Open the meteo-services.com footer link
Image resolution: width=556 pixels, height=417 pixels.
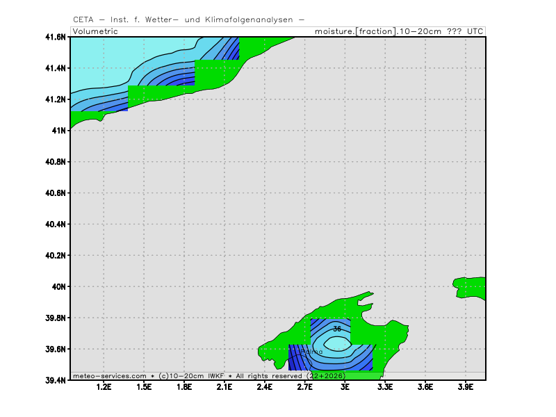[x=109, y=375]
